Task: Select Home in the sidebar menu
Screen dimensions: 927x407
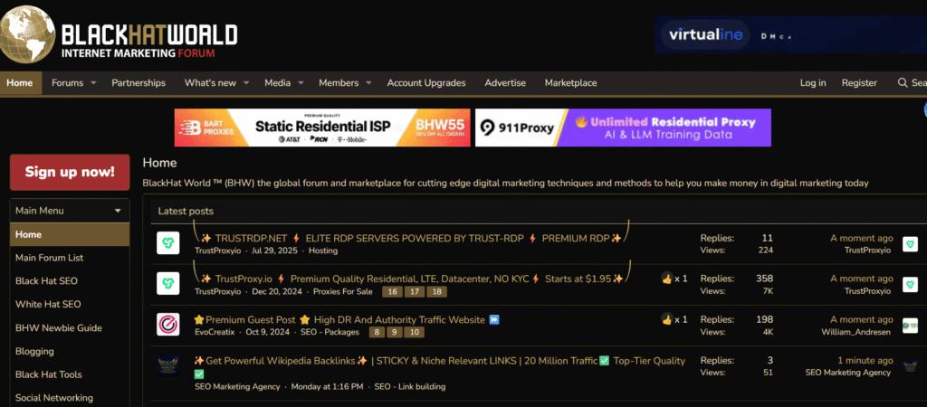Action: (70, 234)
